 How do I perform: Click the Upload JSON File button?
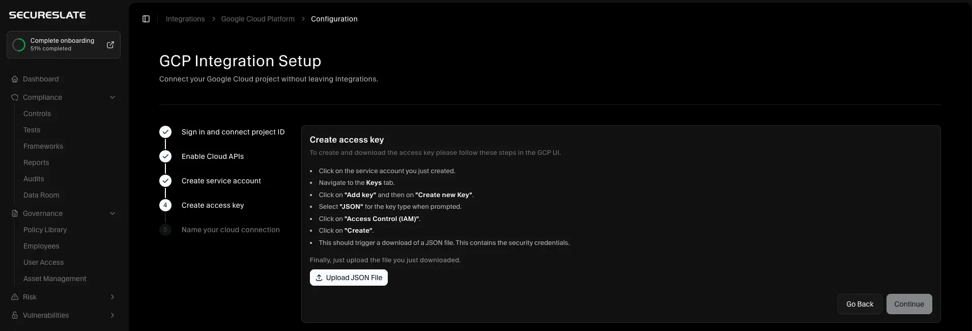[x=349, y=278]
